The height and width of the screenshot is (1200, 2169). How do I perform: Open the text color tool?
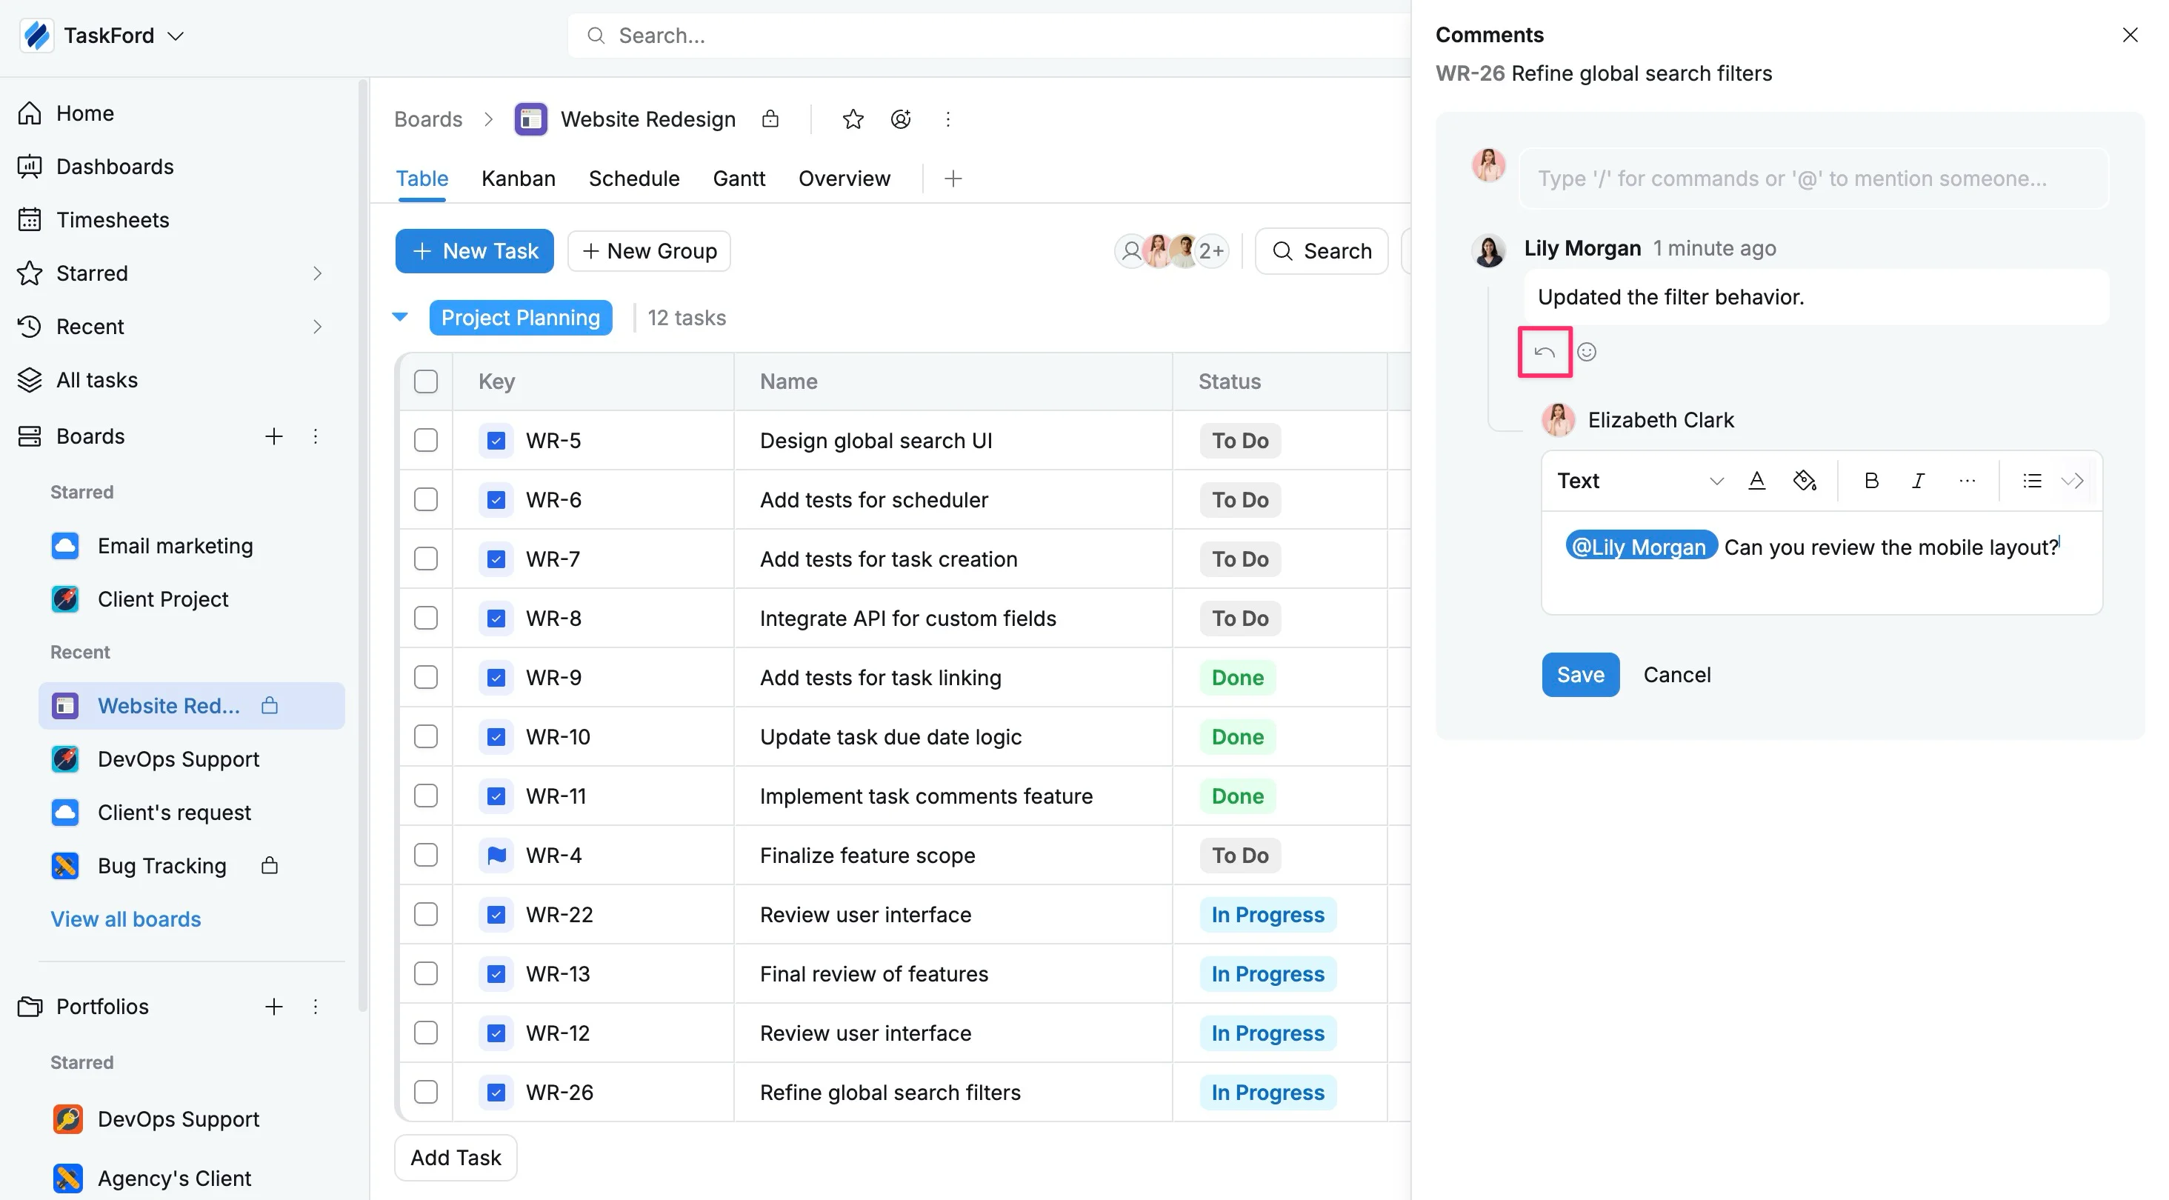click(1756, 481)
